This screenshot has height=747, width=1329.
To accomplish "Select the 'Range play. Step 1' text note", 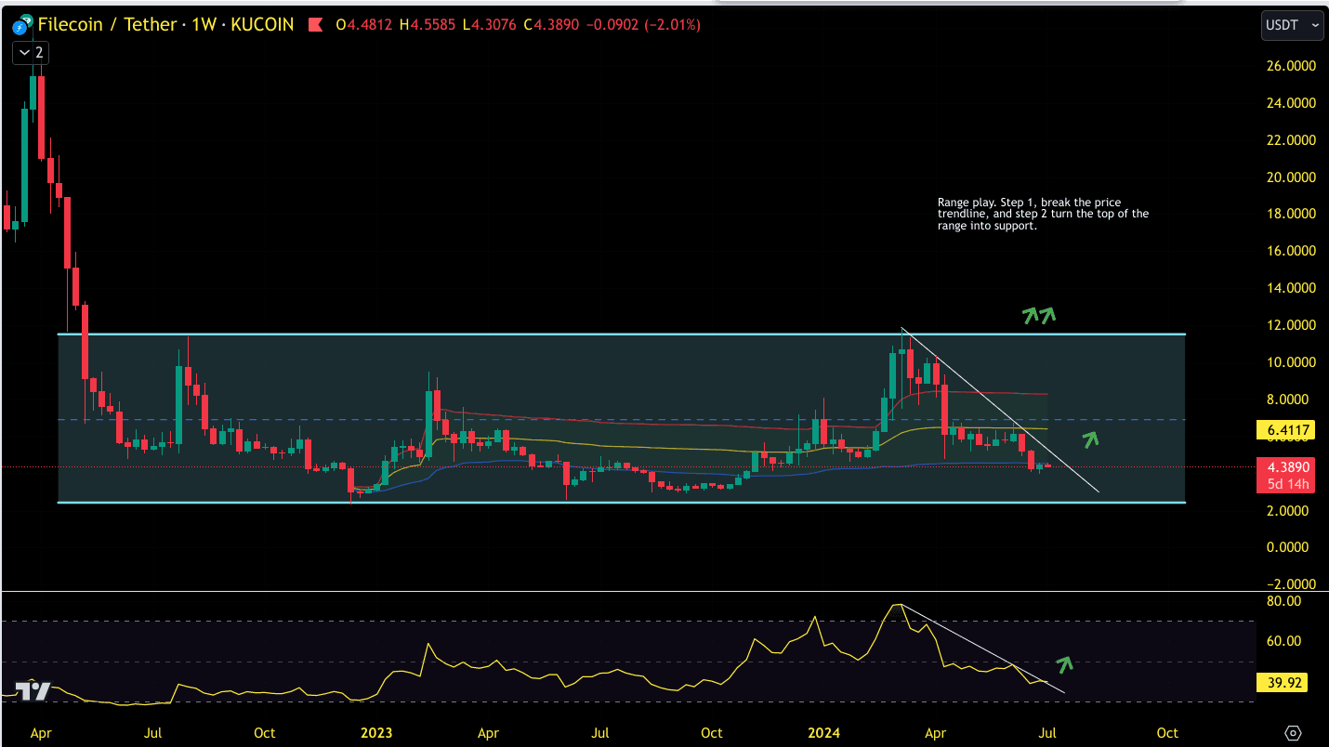I will pyautogui.click(x=1043, y=214).
